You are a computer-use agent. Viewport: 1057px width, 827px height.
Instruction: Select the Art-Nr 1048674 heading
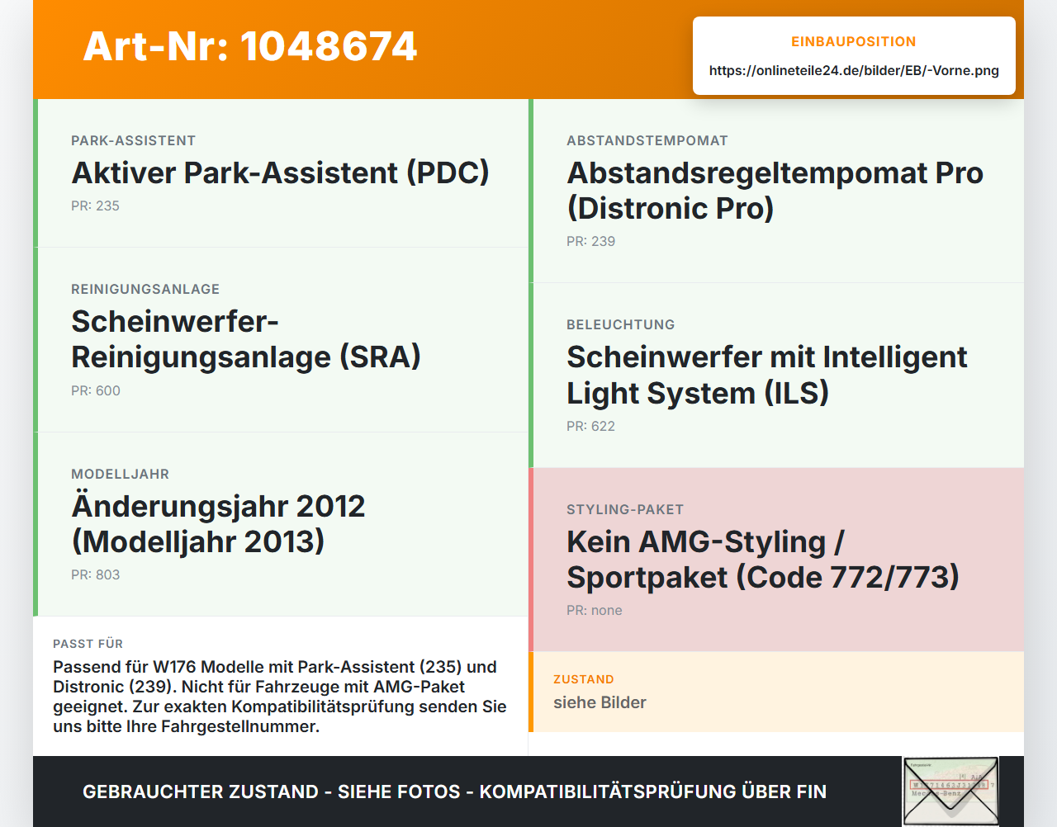[x=250, y=46]
